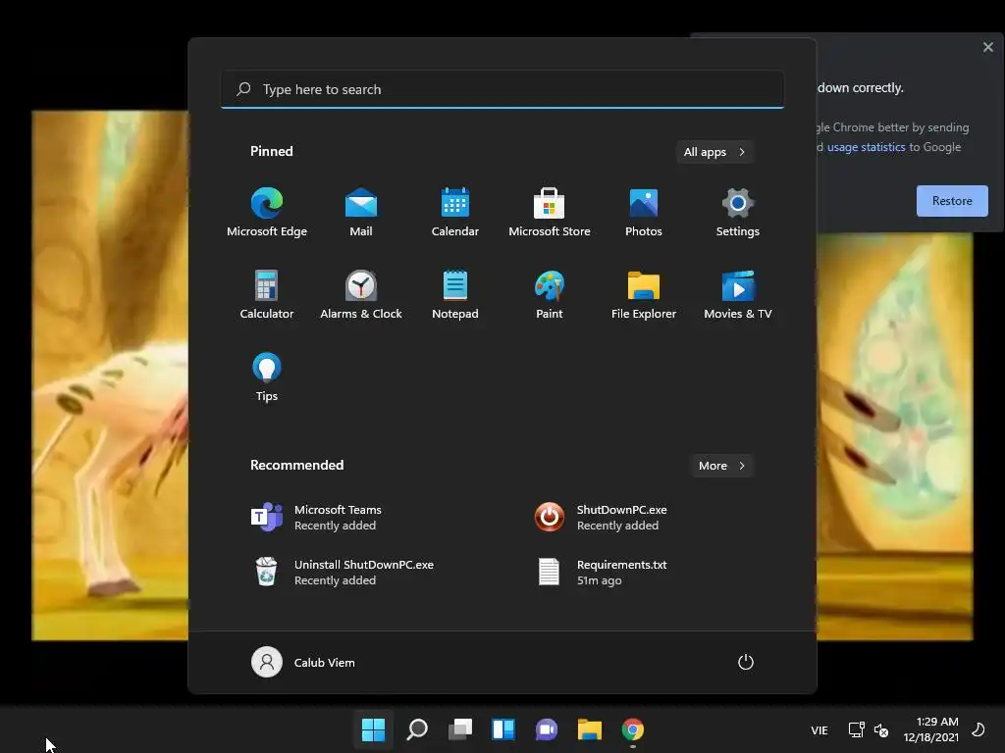The width and height of the screenshot is (1005, 753).
Task: Open usage statistics link in Chrome popup
Action: click(866, 147)
